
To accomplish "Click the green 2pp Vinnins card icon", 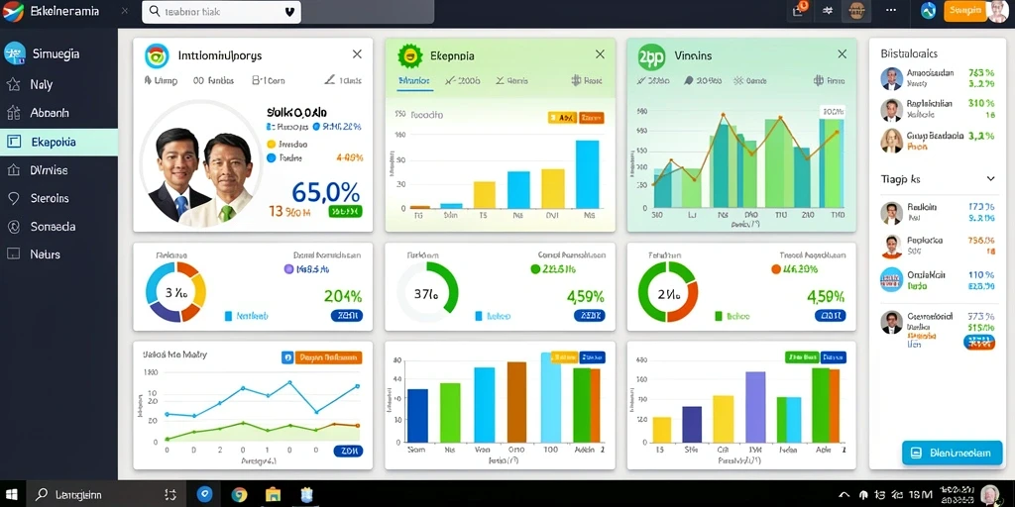I will 651,55.
